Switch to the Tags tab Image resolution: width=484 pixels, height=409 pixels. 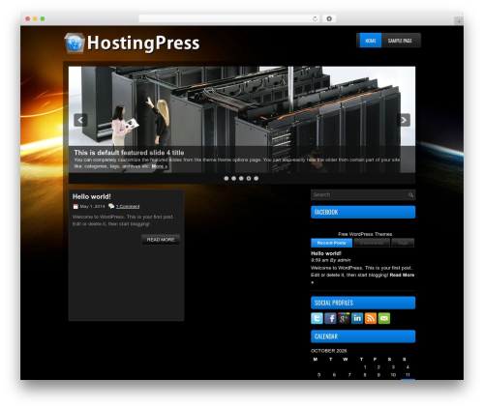coord(403,243)
